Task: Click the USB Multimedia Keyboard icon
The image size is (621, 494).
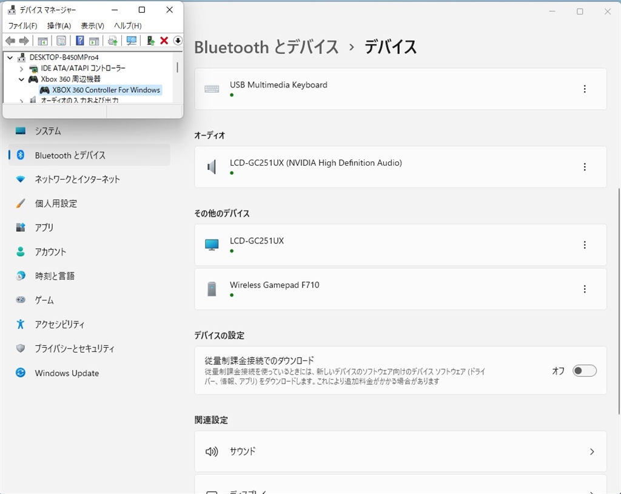Action: 212,89
